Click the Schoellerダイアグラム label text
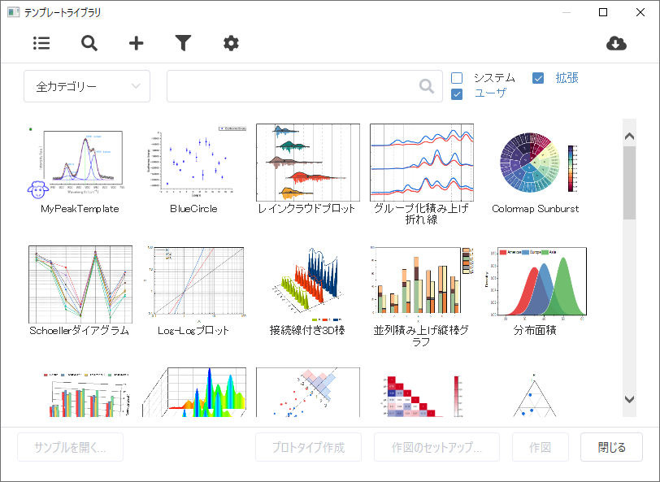This screenshot has height=482, width=660. click(x=80, y=331)
